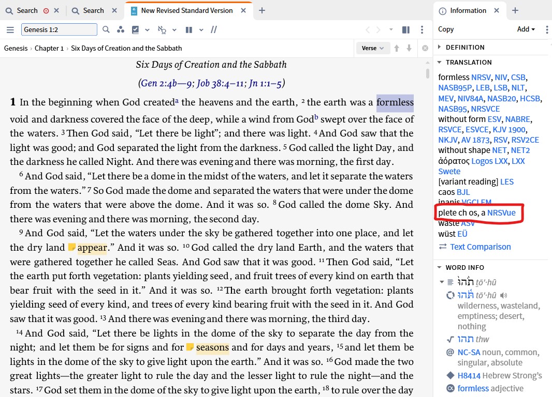
Task: Open the Factbook dots icon beside search
Action: coord(120,29)
